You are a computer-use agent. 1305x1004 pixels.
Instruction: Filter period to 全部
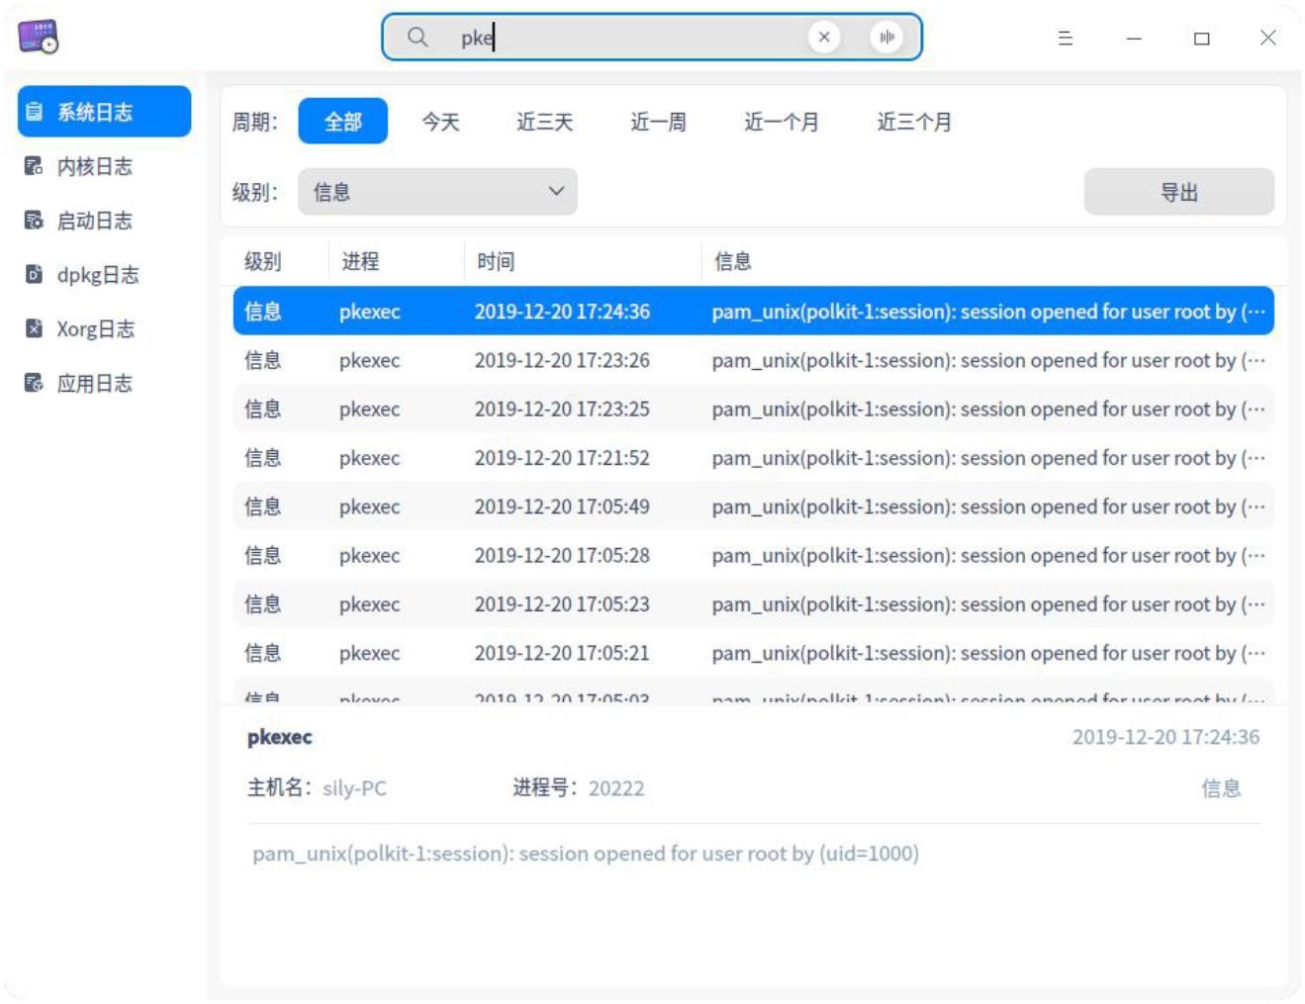coord(342,122)
